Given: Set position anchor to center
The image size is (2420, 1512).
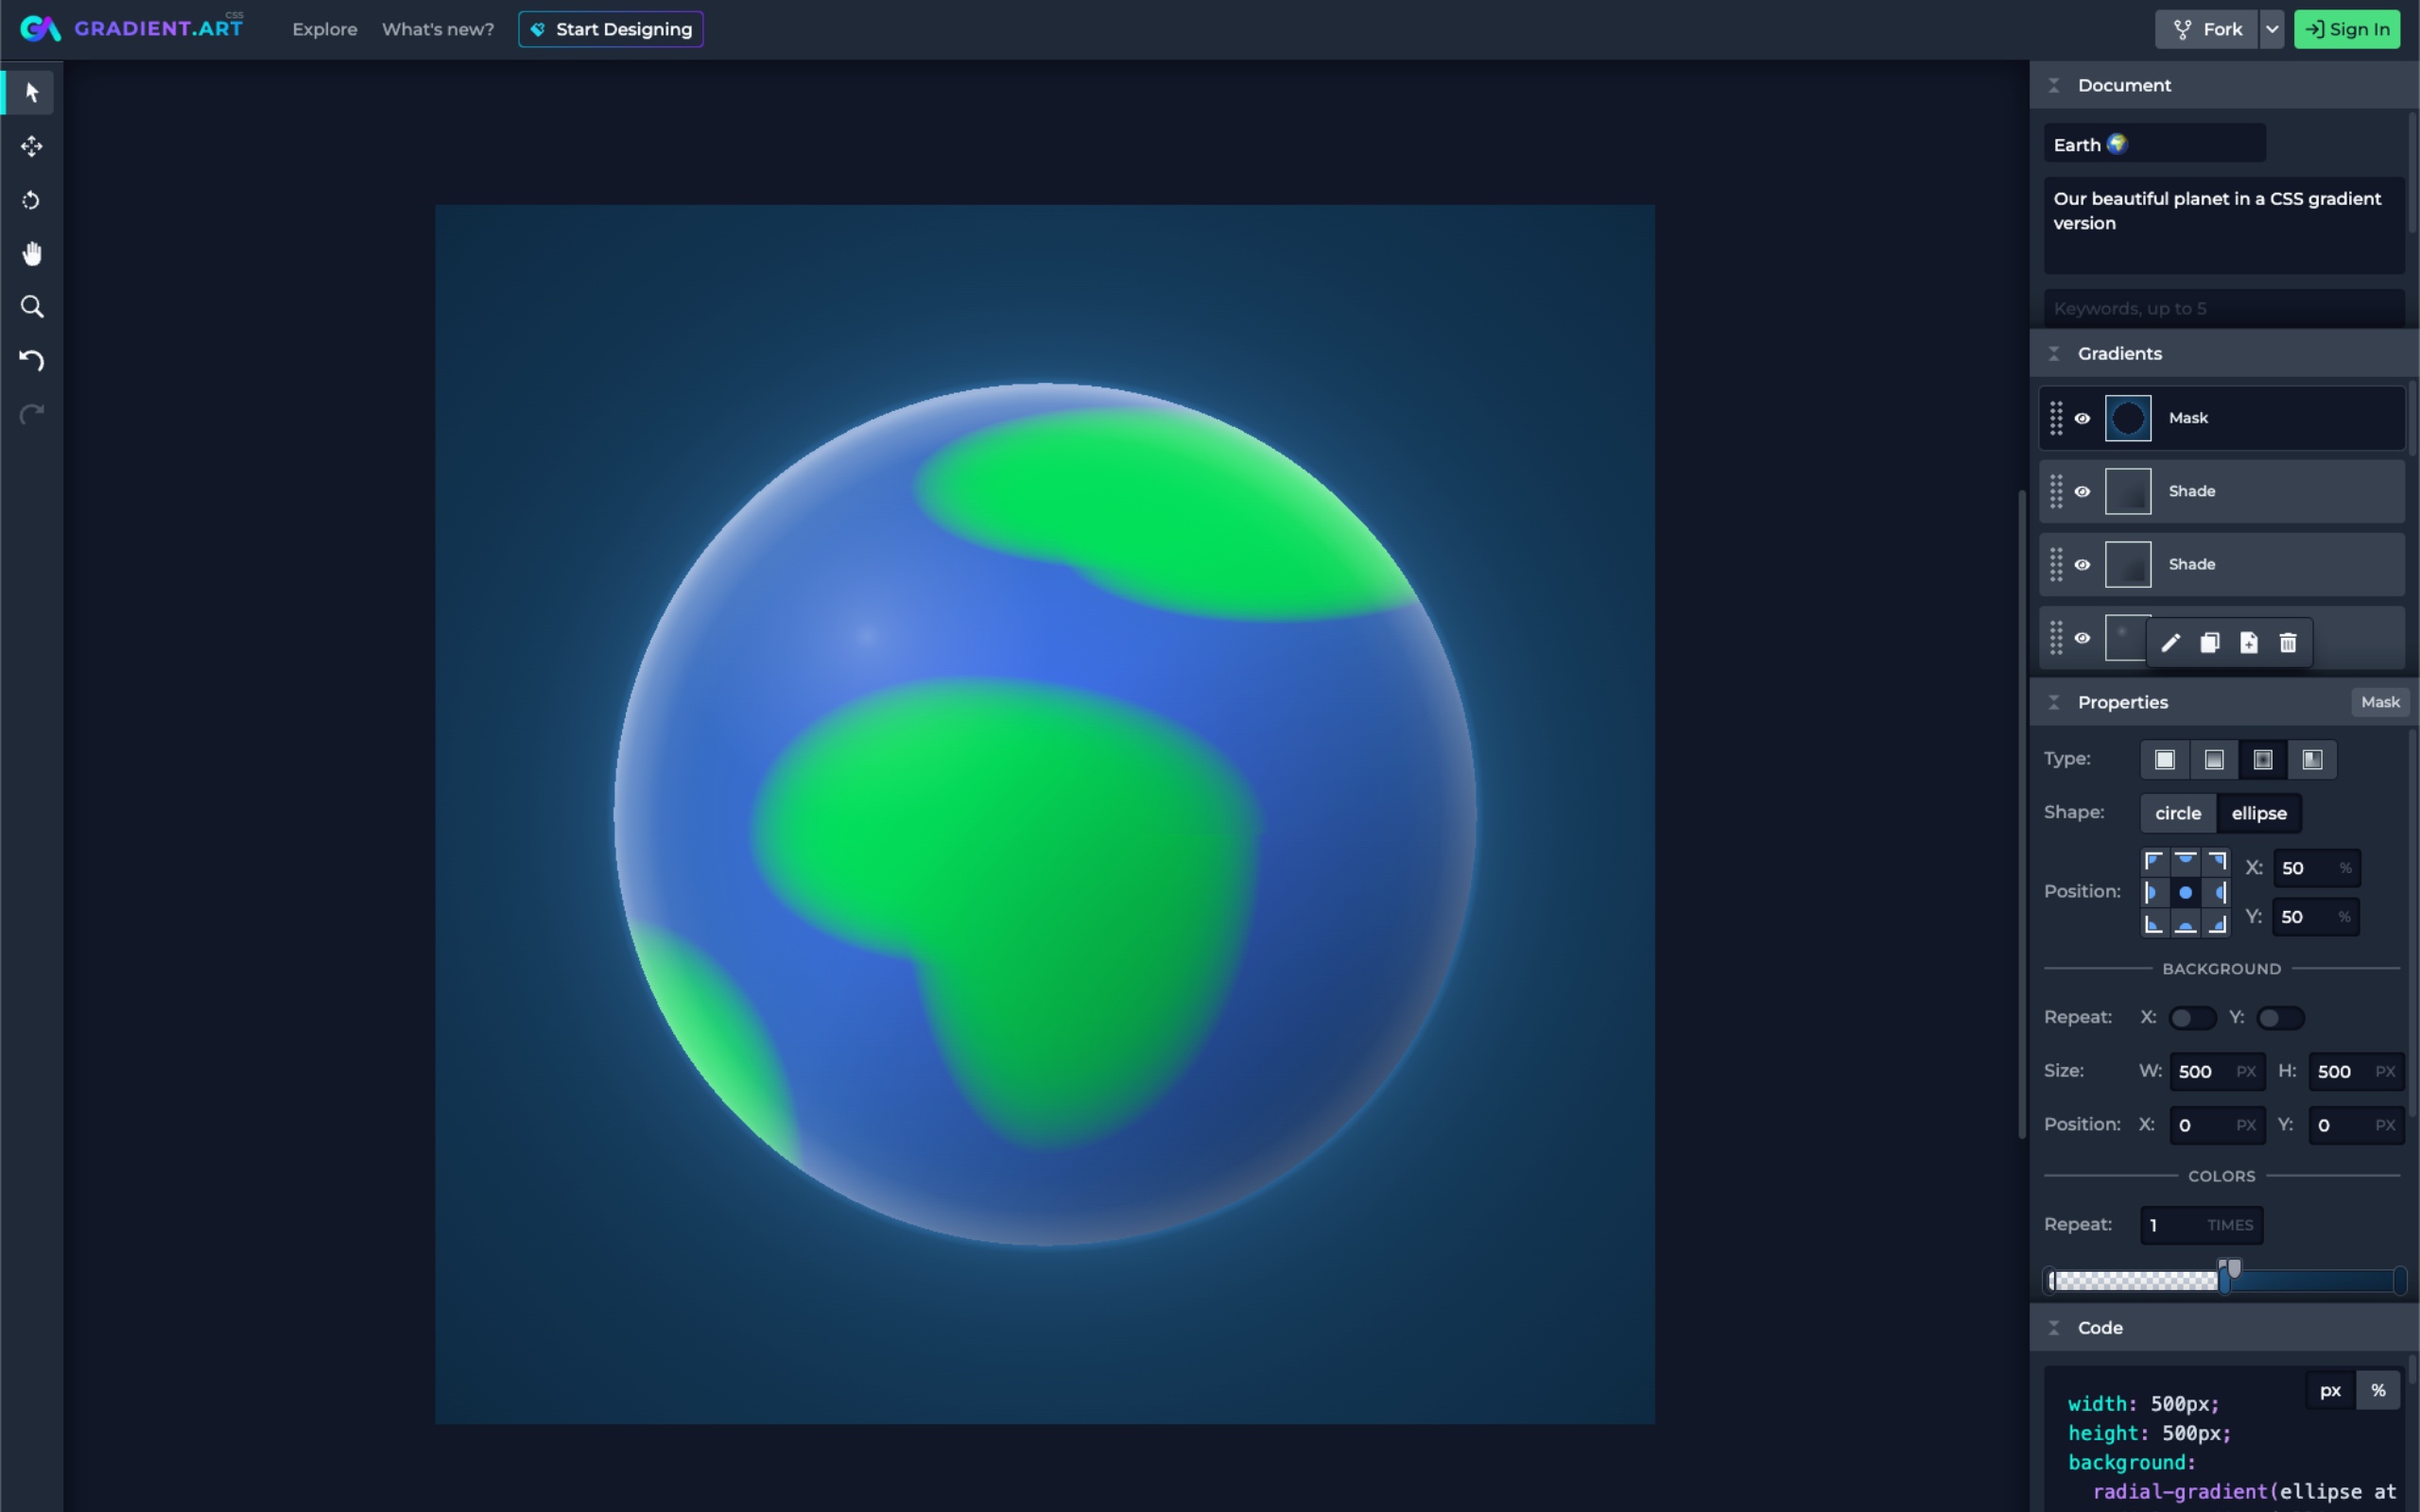Looking at the screenshot, I should click(x=2186, y=892).
